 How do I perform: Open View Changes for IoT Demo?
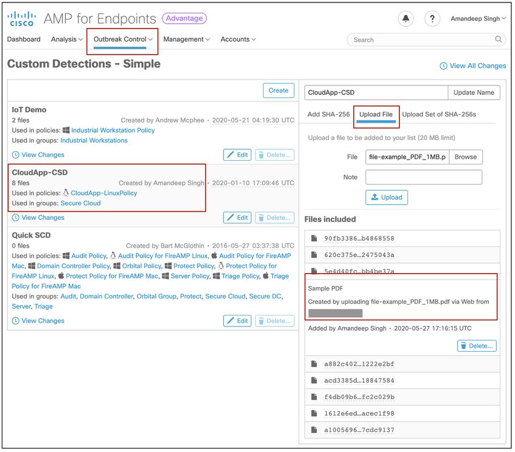43,155
